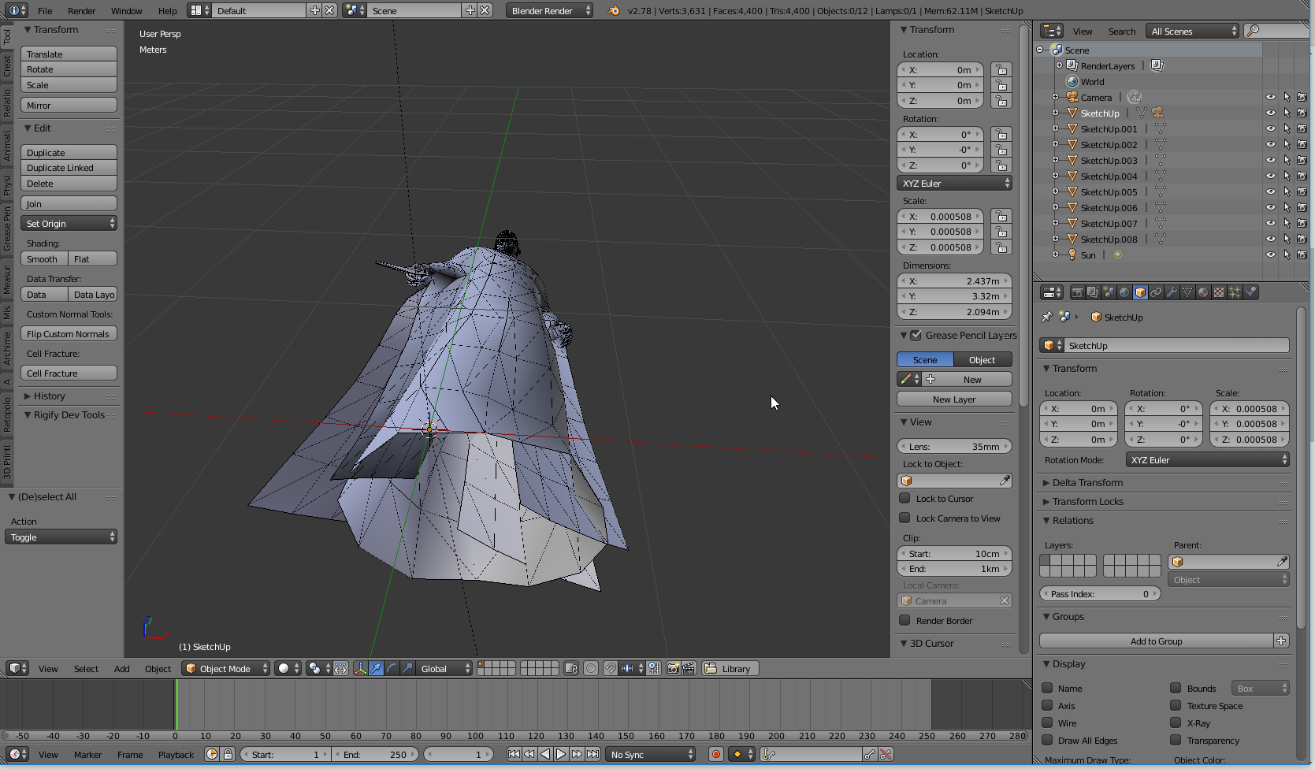The width and height of the screenshot is (1315, 769).
Task: Expand the Delta Transform panel
Action: pyautogui.click(x=1087, y=482)
